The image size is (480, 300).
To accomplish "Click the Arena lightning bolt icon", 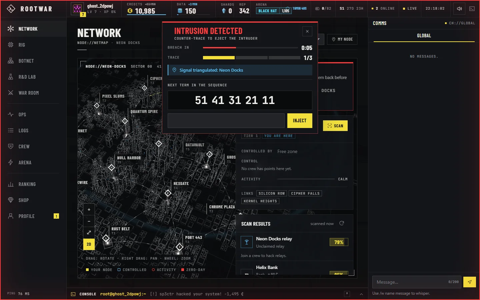I will pyautogui.click(x=11, y=163).
